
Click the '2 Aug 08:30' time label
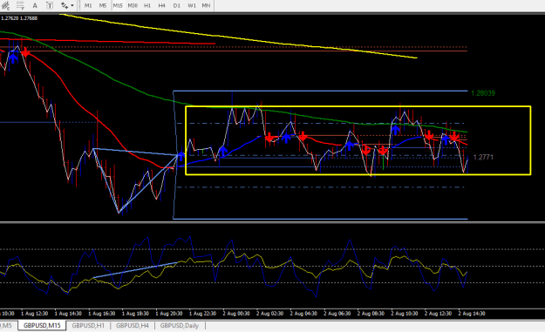pos(371,314)
